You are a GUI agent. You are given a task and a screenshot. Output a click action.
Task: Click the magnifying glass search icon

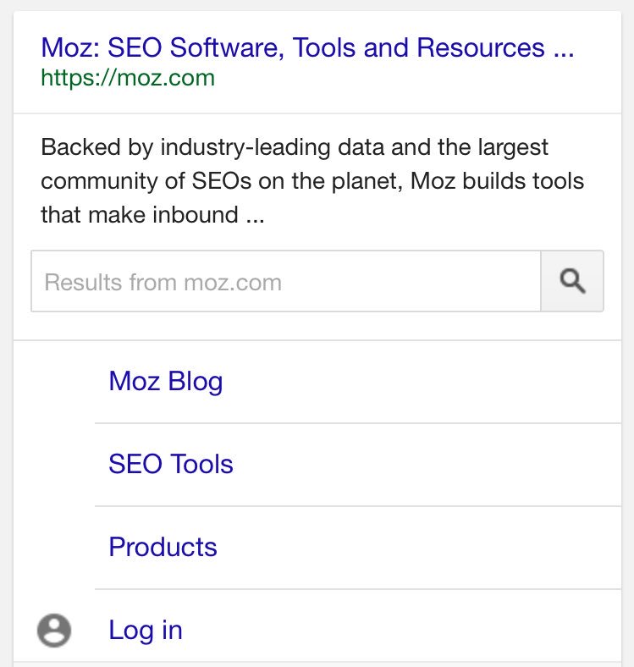pos(572,281)
